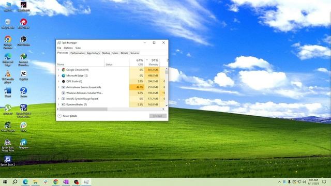Expand Antimalware Service Executable process

click(58, 87)
